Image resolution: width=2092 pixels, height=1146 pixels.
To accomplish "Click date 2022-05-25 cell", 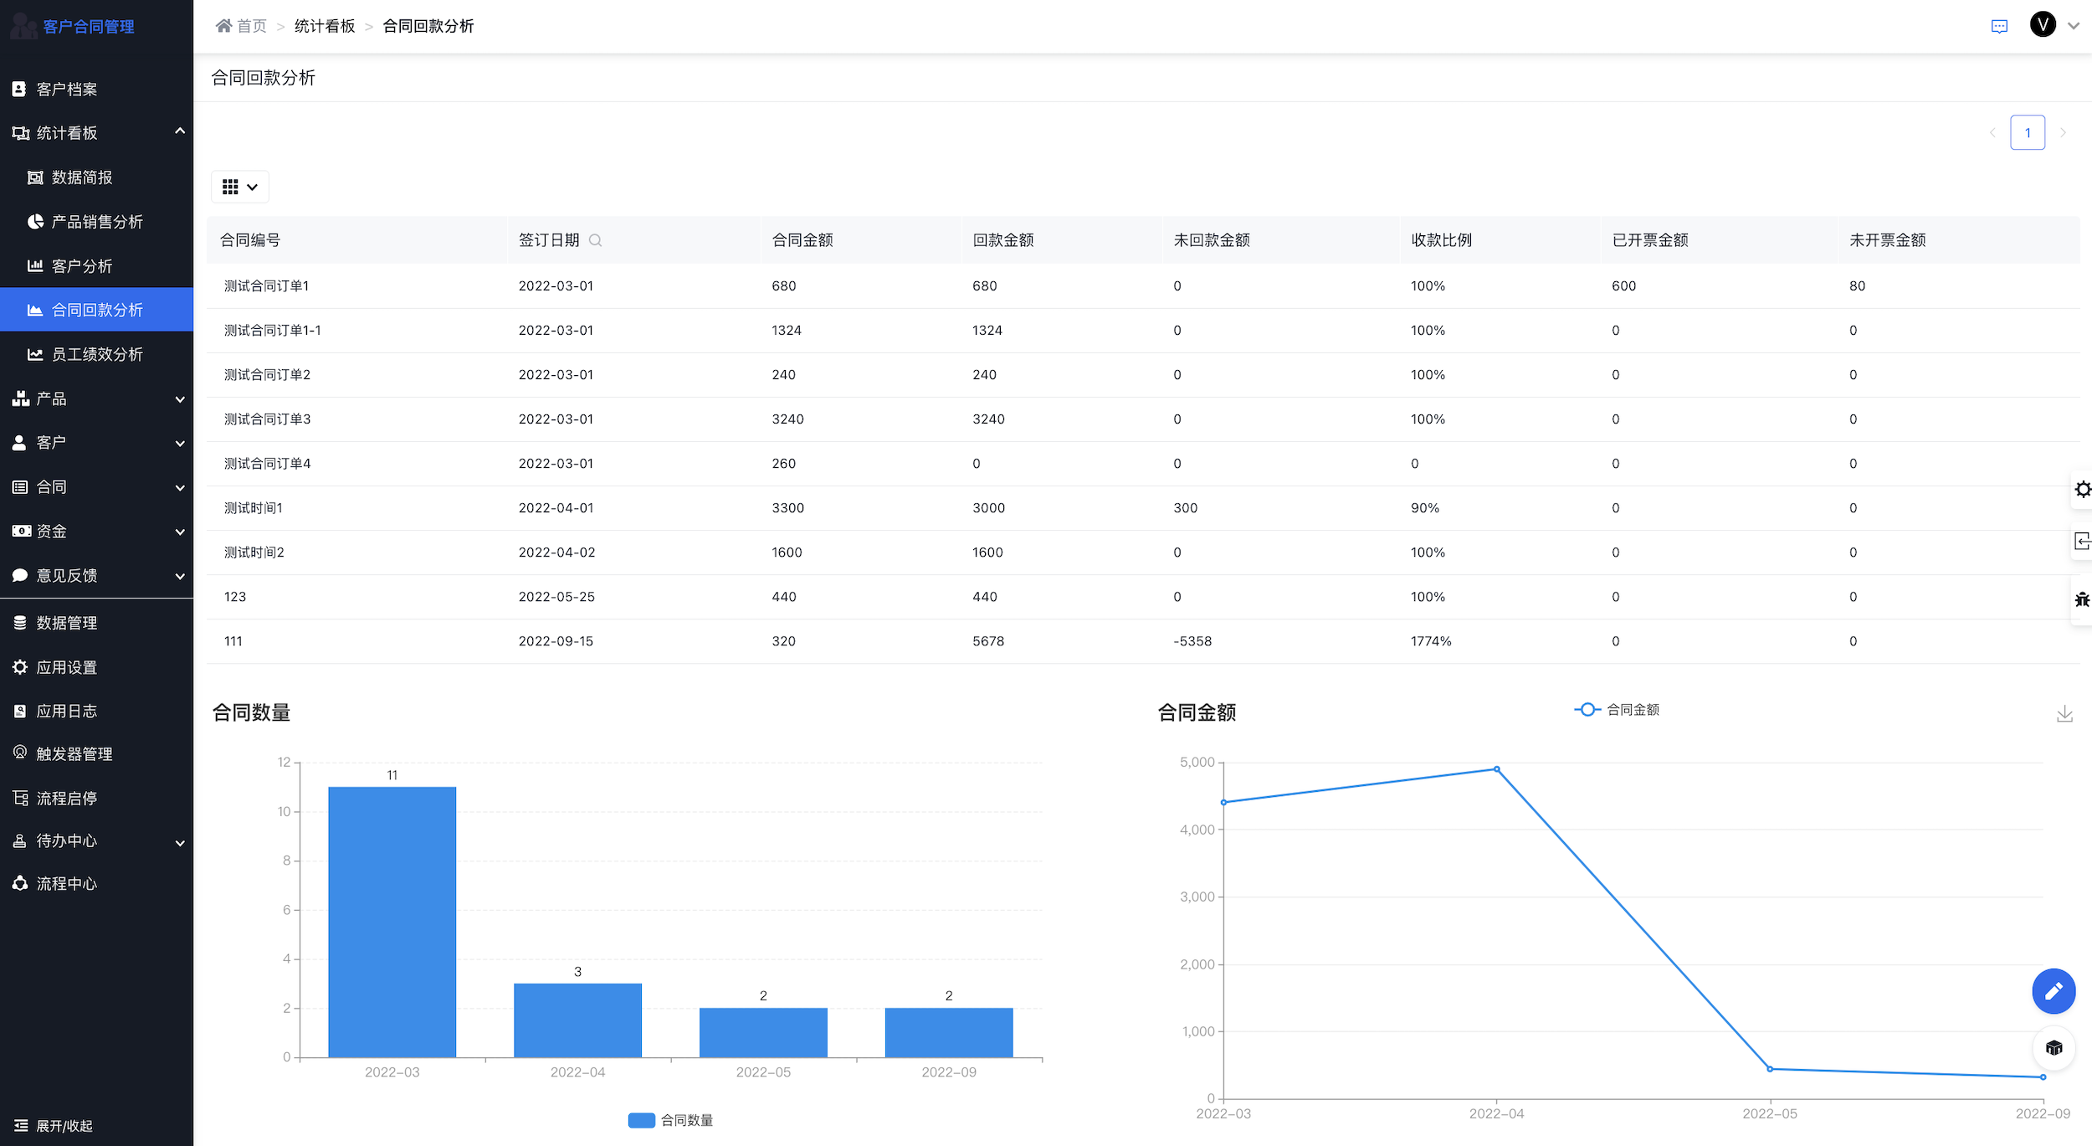I will 556,596.
